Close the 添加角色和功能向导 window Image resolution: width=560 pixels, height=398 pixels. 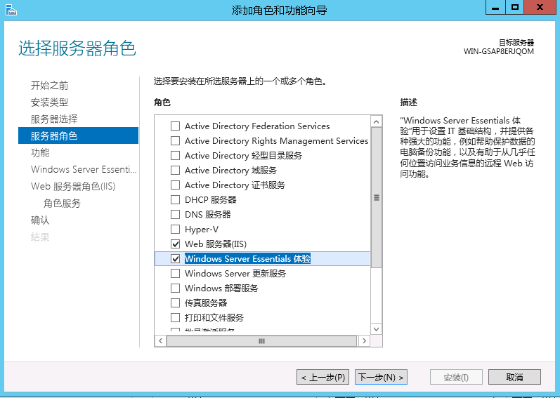point(540,8)
